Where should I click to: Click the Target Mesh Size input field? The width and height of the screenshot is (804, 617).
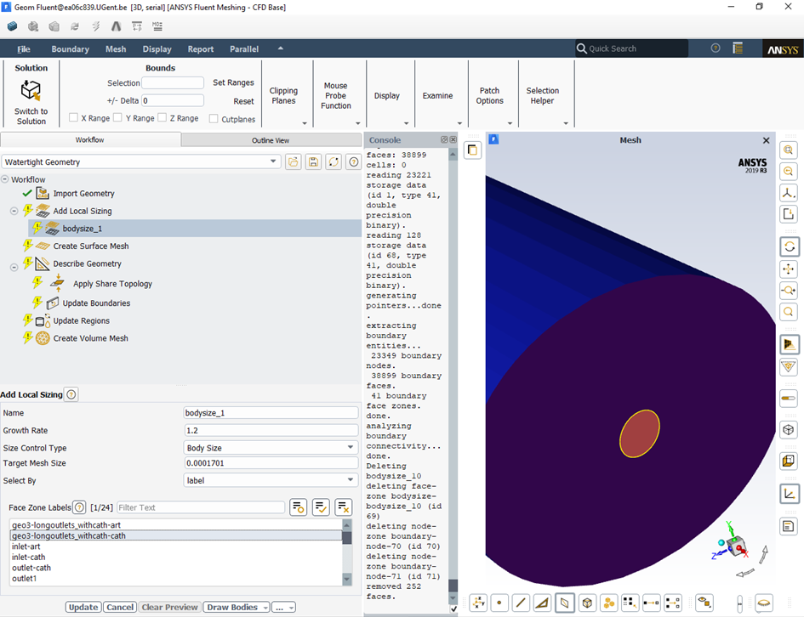coord(271,463)
